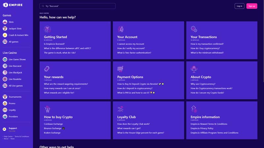Open Slots via its cherry icon
264x148 pixels.
(x=5, y=22)
